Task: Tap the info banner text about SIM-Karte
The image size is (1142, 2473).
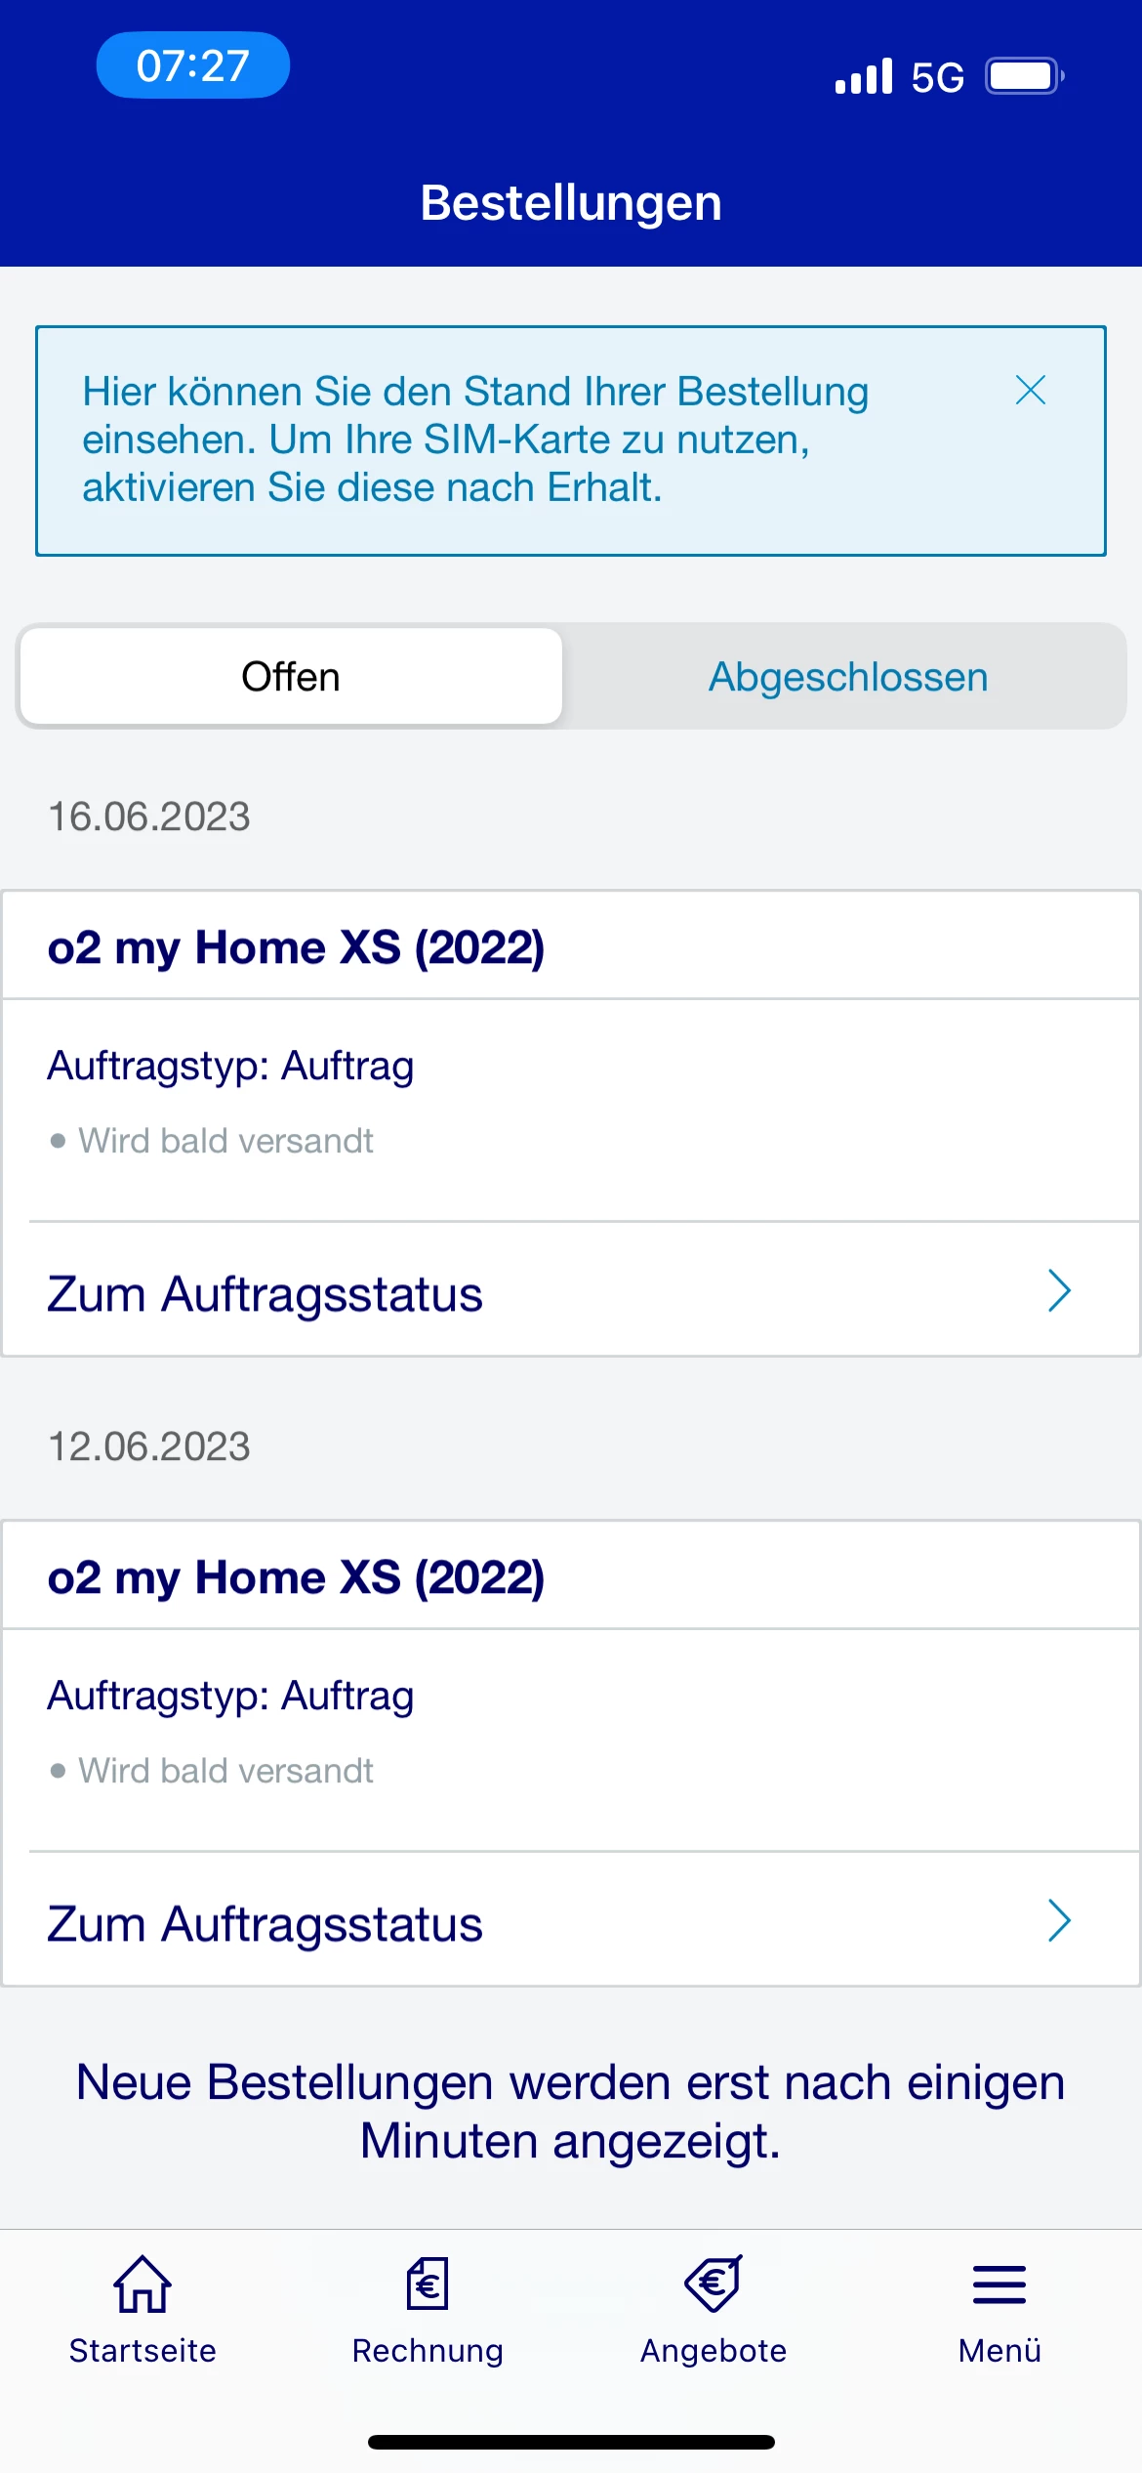Action: click(x=474, y=440)
